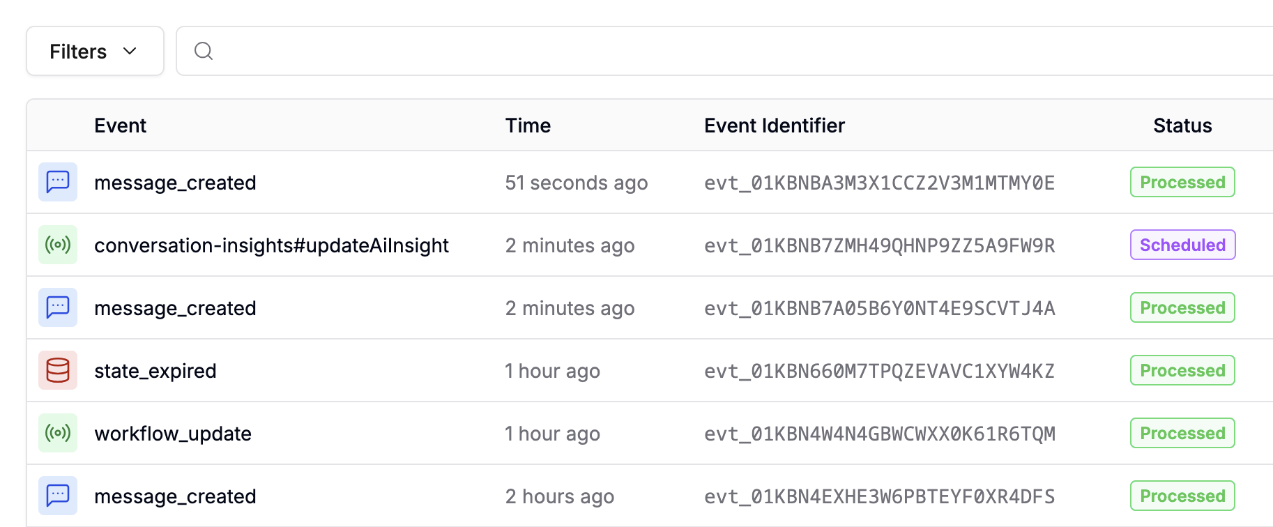The height and width of the screenshot is (527, 1273).
Task: Click the magnifying glass search icon
Action: pos(203,50)
